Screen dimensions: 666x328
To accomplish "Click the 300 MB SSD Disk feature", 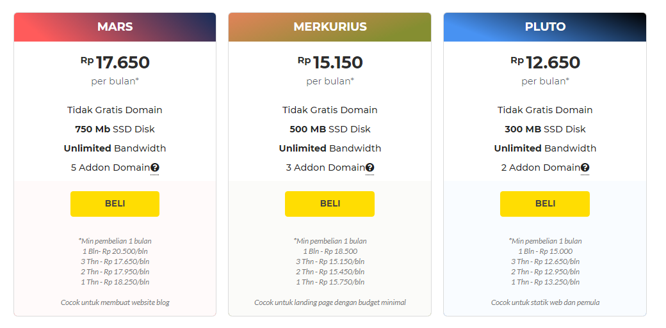I will pyautogui.click(x=545, y=129).
